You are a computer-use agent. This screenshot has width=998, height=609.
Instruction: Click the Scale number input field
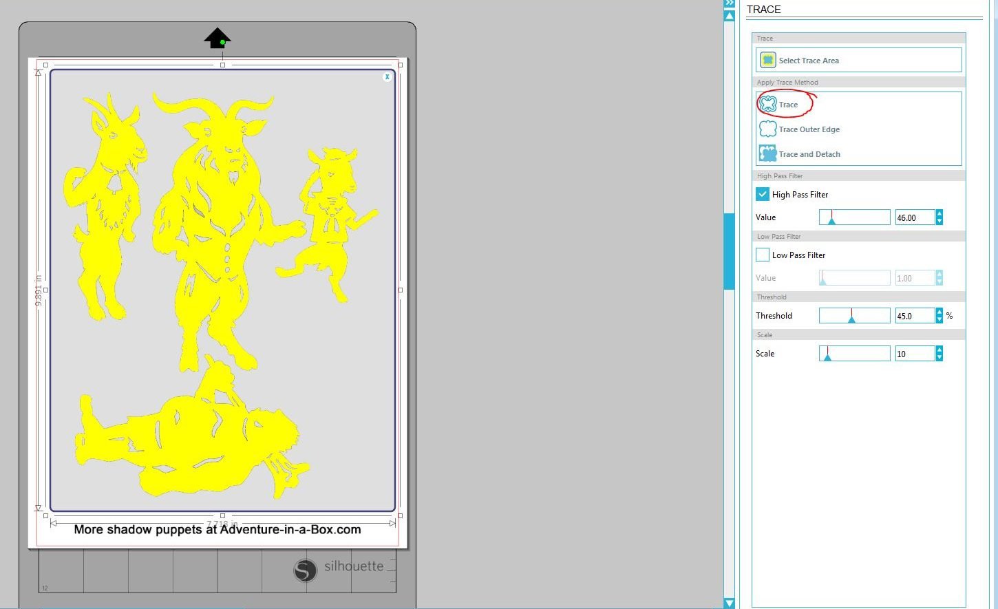click(x=914, y=354)
